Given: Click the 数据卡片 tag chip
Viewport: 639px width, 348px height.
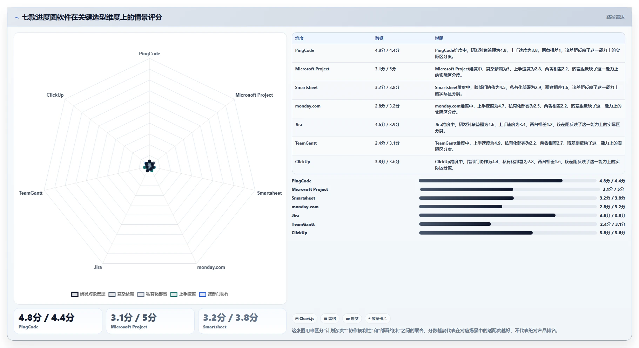Looking at the screenshot, I should [377, 319].
